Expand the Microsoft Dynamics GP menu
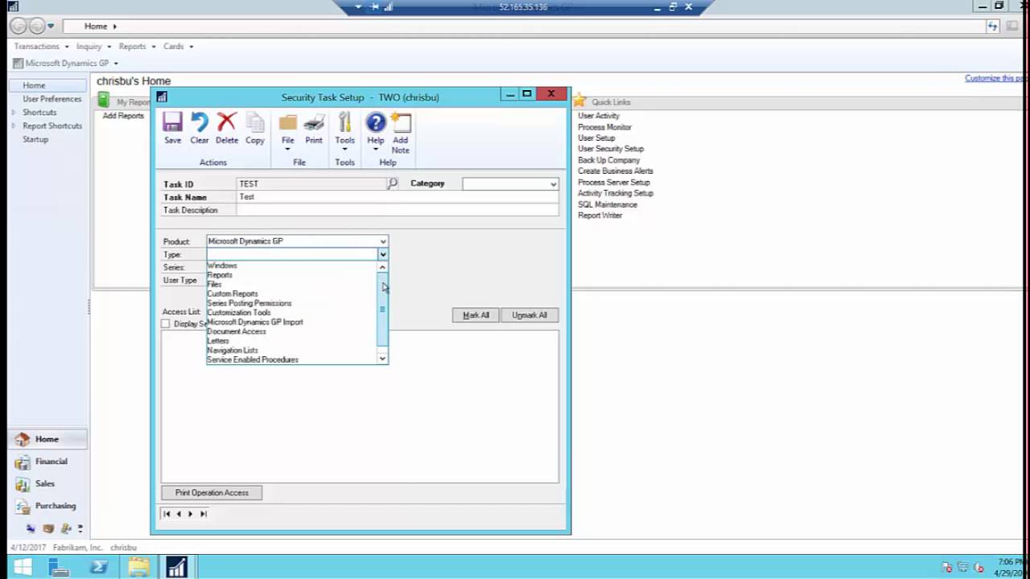The width and height of the screenshot is (1030, 579). (x=116, y=64)
